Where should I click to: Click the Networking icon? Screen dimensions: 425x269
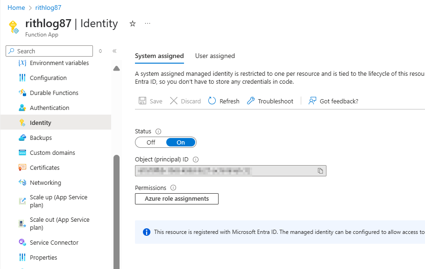(22, 182)
